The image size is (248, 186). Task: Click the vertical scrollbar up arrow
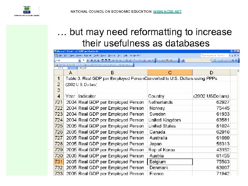click(238, 71)
